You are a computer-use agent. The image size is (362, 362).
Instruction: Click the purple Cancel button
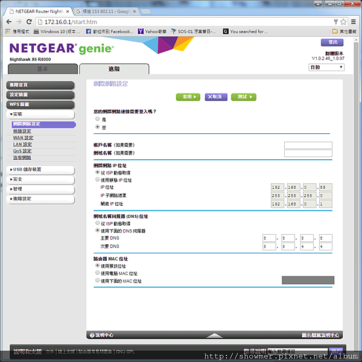coord(216,97)
